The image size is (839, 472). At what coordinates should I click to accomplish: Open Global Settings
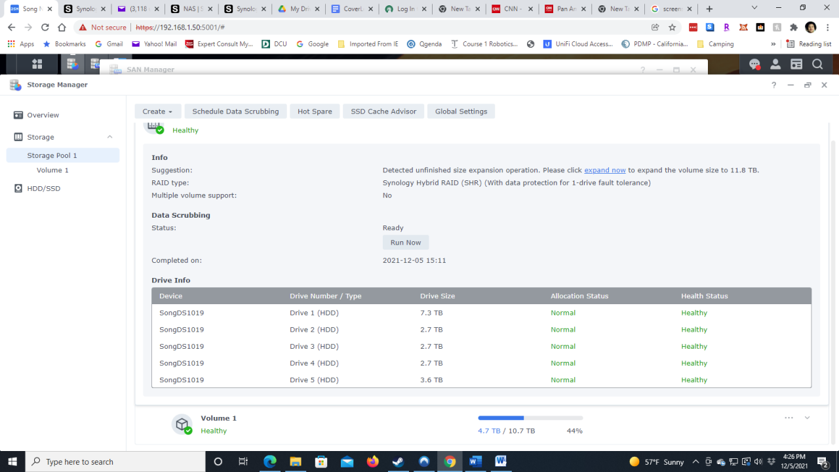click(461, 111)
